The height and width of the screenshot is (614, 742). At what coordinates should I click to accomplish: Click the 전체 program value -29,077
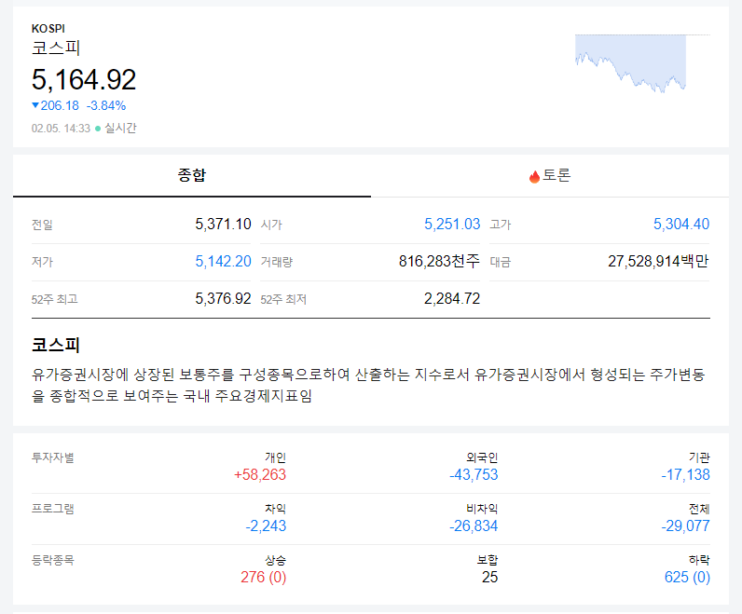tap(686, 525)
